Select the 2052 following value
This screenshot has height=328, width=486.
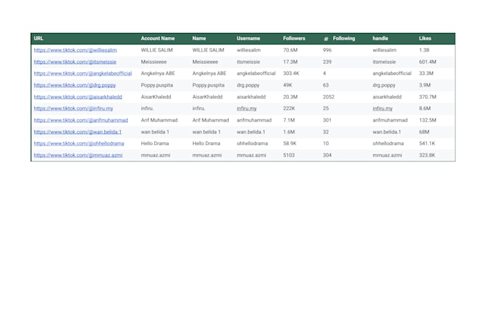click(329, 97)
